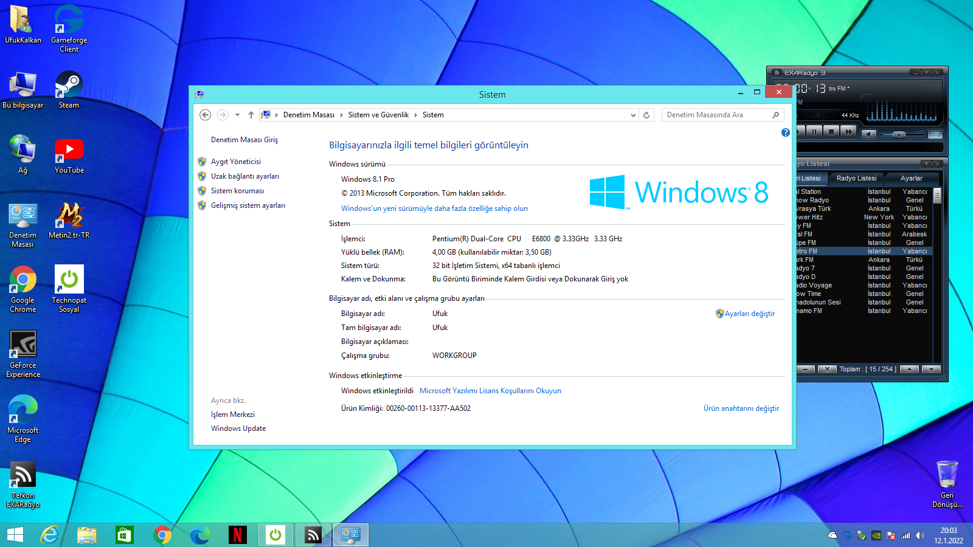Open Internet Explorer from the taskbar

tap(49, 535)
